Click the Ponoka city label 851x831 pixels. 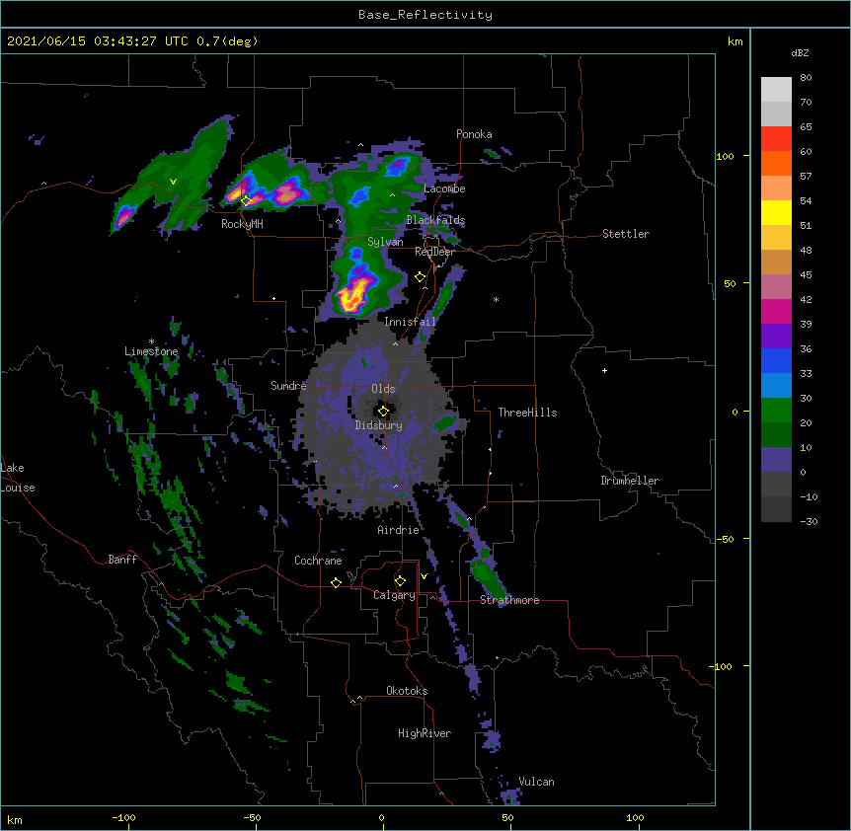click(474, 134)
